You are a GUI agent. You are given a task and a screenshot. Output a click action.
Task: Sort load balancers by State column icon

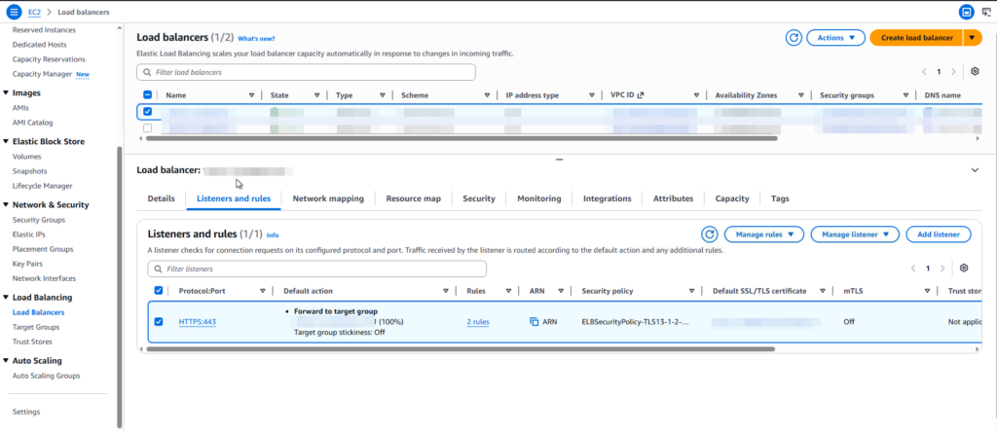click(316, 95)
